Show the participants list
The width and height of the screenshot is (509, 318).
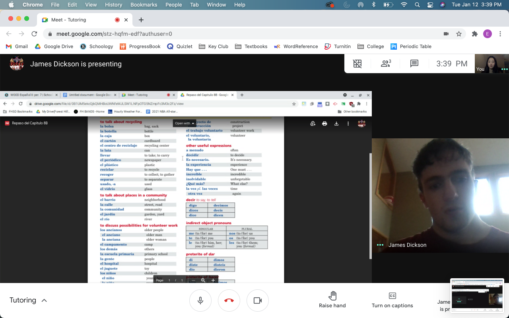coord(386,64)
